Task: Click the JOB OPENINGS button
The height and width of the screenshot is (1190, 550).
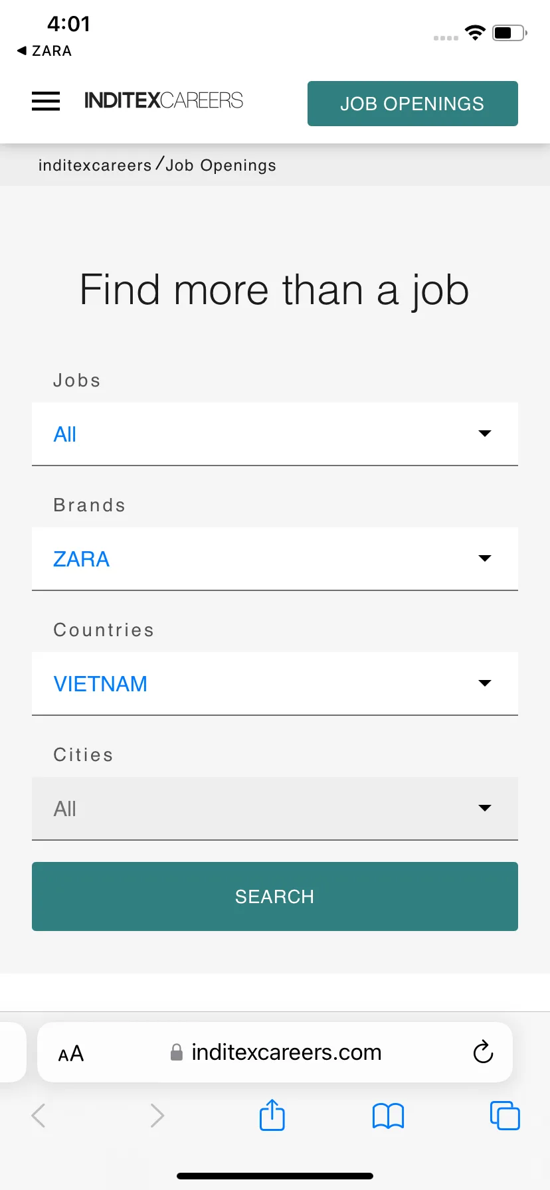Action: coord(412,104)
